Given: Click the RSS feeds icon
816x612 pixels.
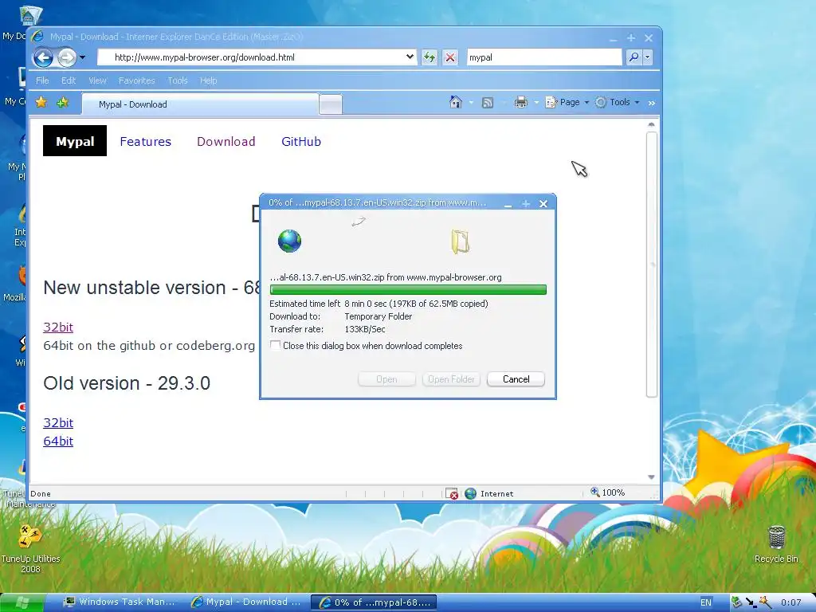Looking at the screenshot, I should click(488, 103).
